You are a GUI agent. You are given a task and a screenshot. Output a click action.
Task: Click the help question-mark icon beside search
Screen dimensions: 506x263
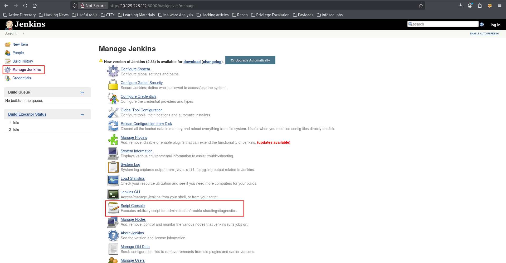[x=482, y=24]
